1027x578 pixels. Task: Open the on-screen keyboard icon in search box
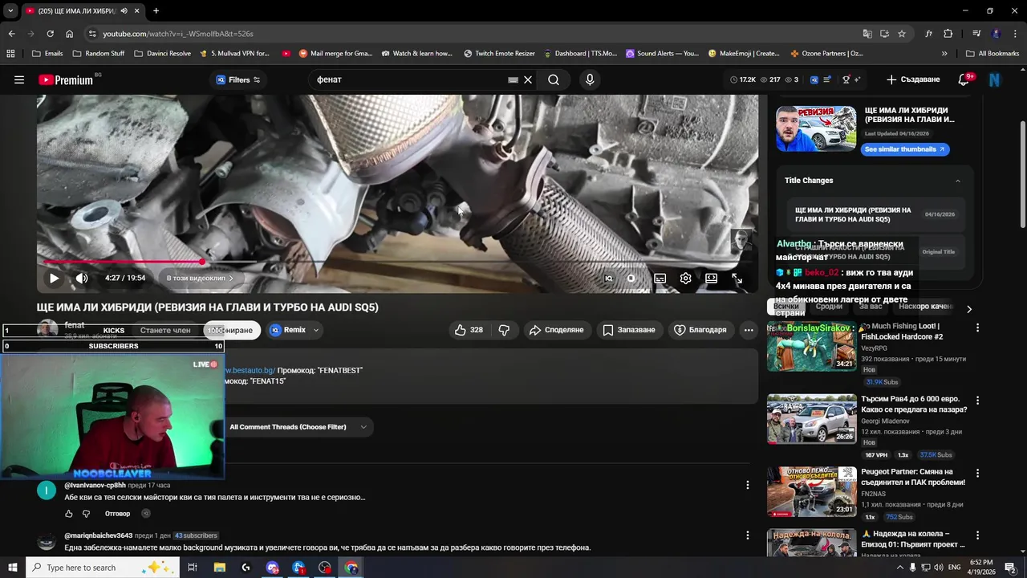[513, 79]
